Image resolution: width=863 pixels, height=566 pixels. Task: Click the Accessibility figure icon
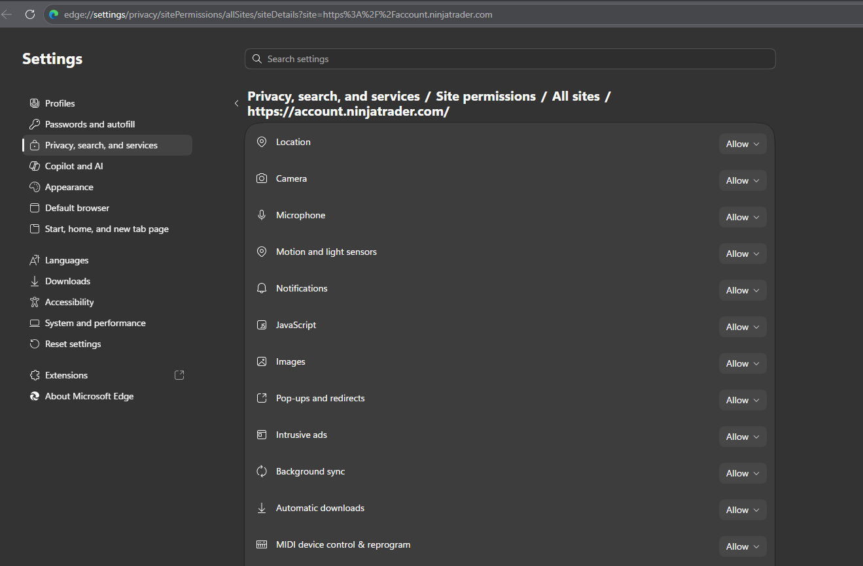point(35,302)
